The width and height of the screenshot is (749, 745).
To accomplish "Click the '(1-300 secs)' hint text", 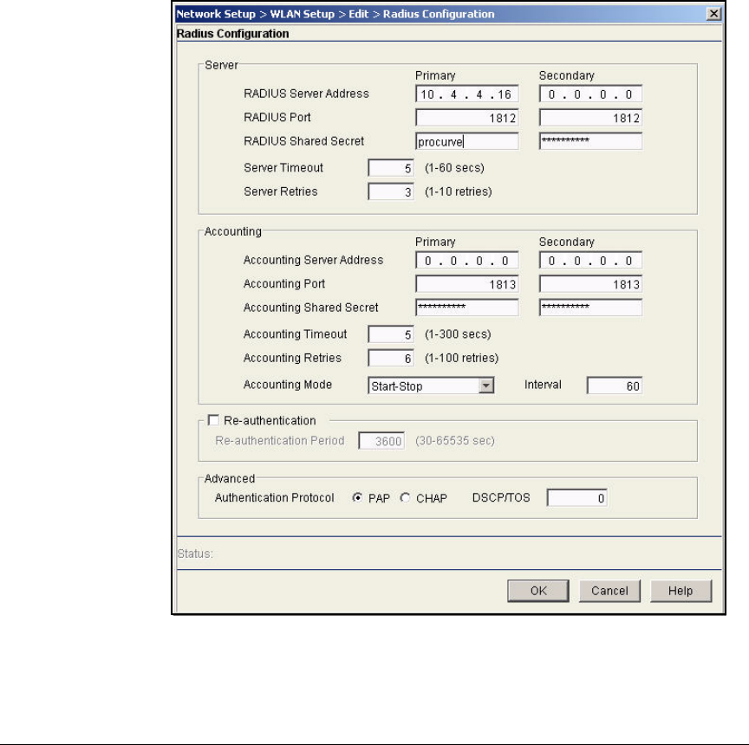I will (x=458, y=334).
